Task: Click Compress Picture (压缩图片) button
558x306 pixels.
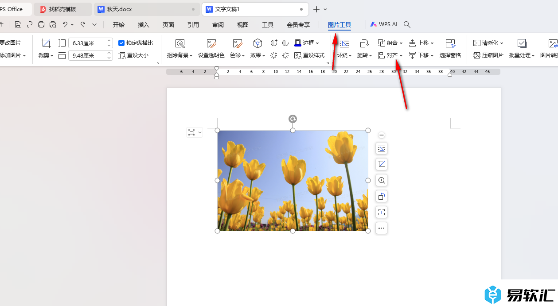Action: coord(488,55)
